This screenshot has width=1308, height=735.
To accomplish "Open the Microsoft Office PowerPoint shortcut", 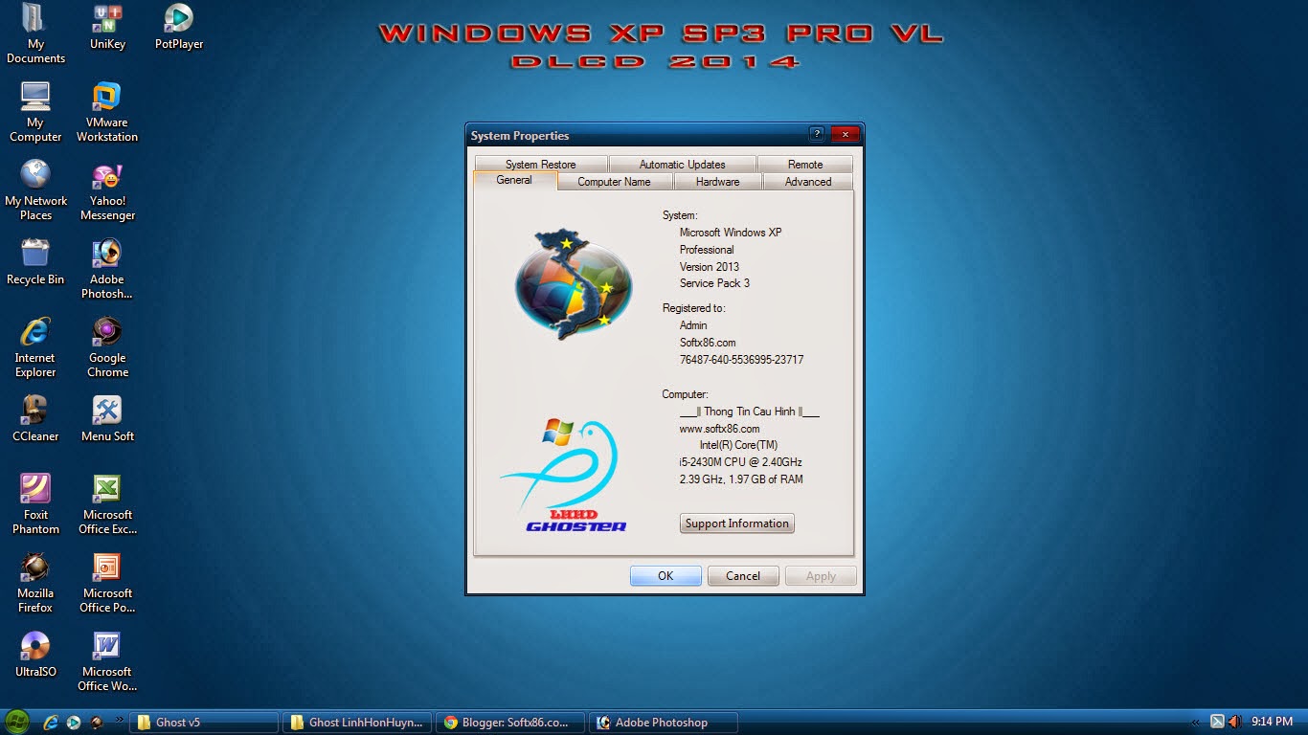I will 107,583.
